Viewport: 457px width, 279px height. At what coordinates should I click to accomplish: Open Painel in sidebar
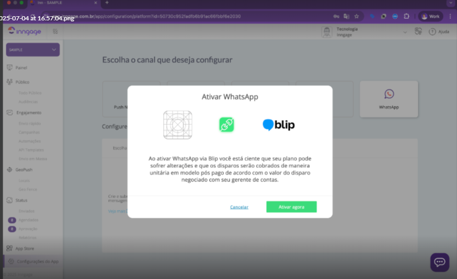pyautogui.click(x=21, y=67)
